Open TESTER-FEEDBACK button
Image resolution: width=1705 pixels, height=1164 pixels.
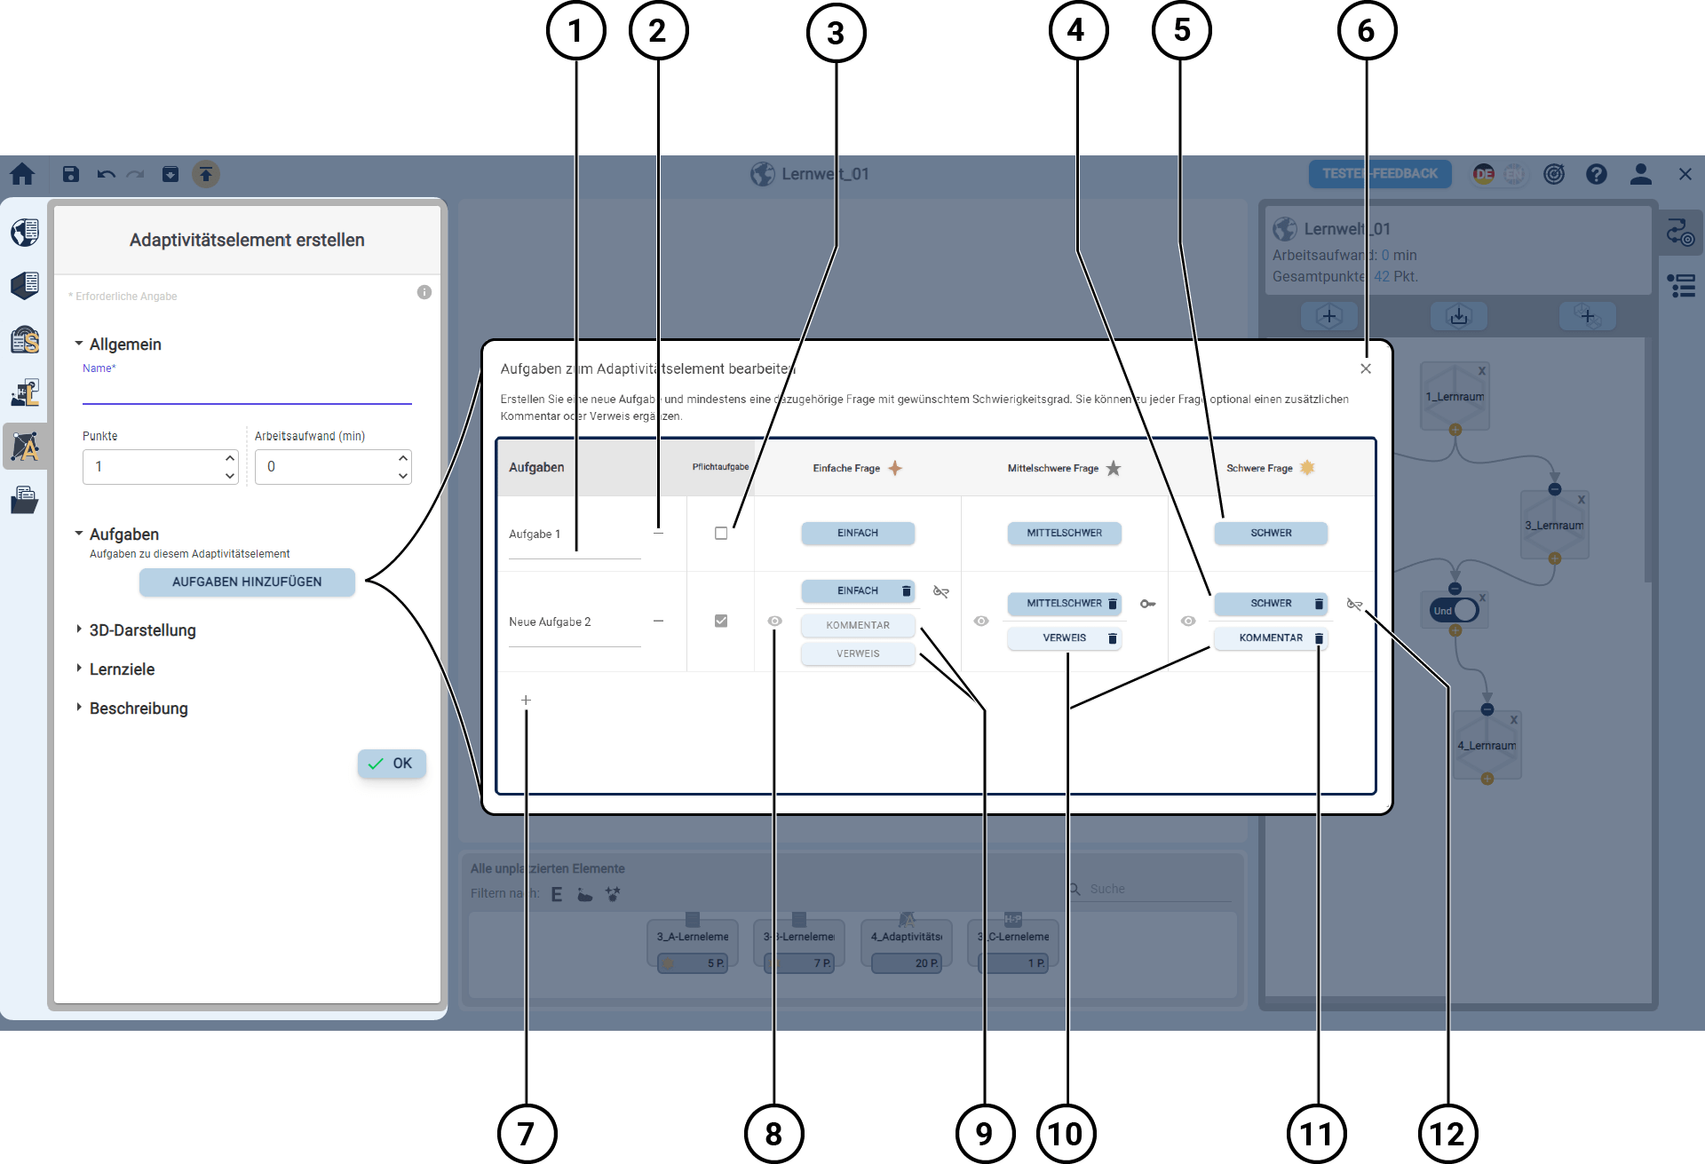coord(1380,174)
